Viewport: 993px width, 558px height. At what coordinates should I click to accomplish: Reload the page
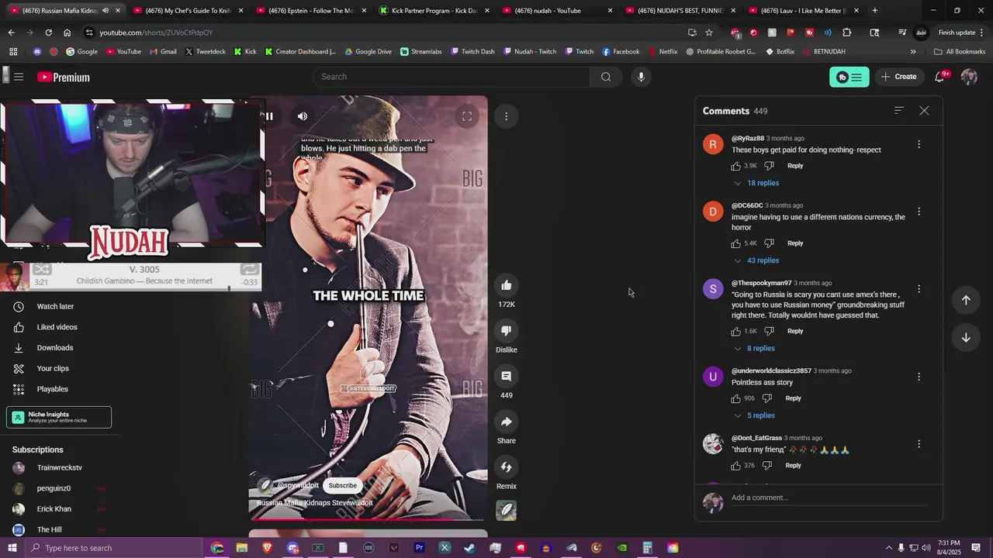pos(48,33)
